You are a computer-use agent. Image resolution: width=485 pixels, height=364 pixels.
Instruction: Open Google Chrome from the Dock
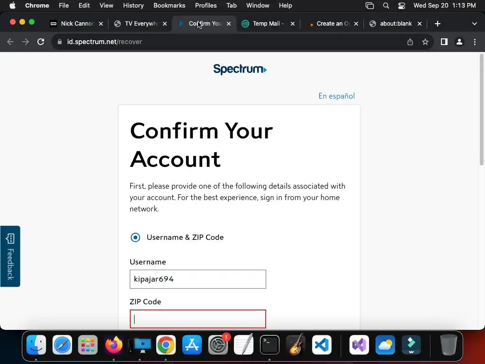[x=166, y=345]
